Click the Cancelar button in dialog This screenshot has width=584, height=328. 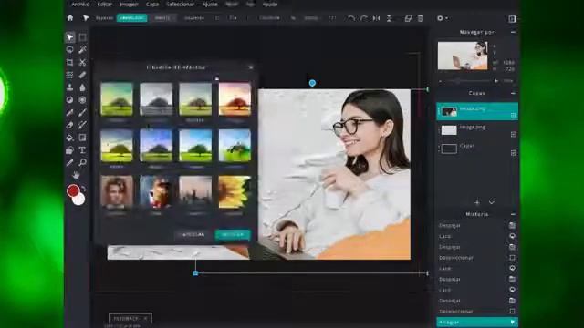coord(193,235)
